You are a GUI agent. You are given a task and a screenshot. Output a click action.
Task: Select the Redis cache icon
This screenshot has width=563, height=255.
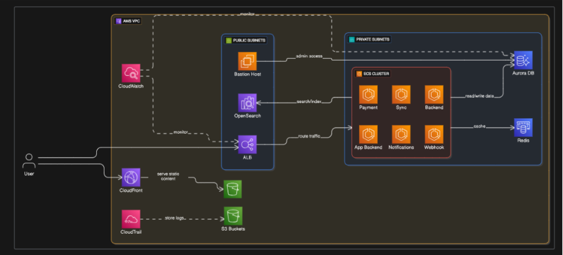point(523,127)
